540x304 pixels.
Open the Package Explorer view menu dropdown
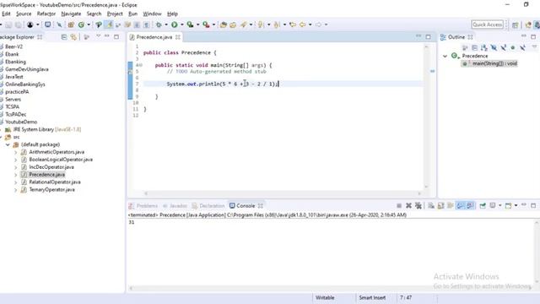point(98,36)
